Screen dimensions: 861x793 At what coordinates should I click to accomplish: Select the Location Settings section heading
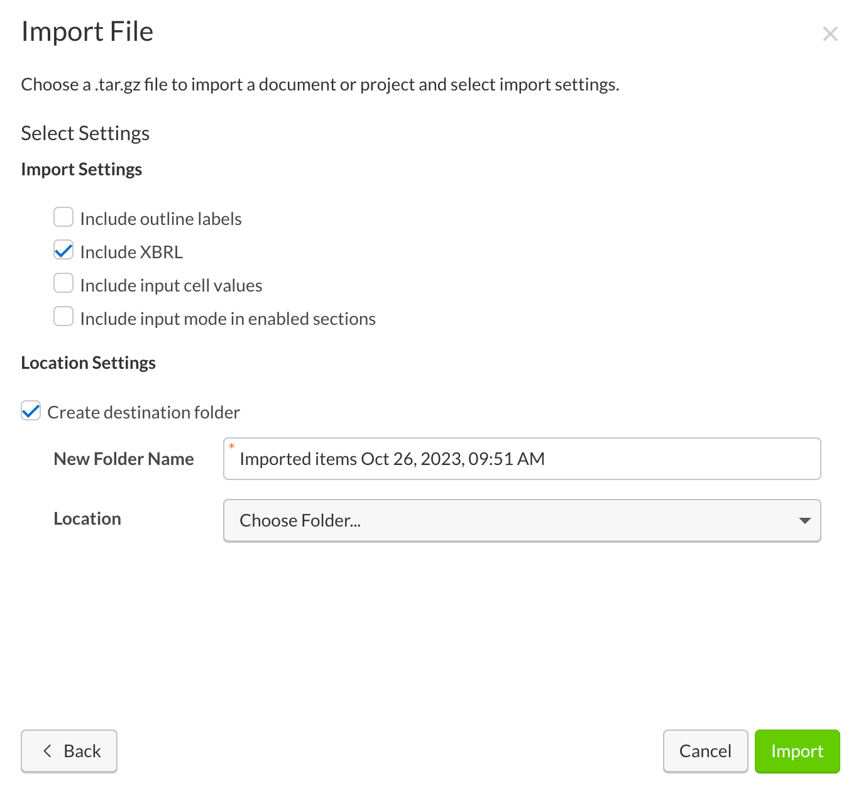tap(88, 363)
